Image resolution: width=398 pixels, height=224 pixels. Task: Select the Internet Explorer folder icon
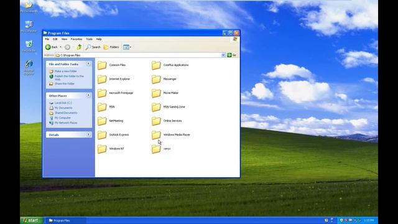(x=102, y=79)
